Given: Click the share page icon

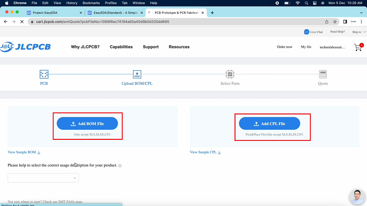Looking at the screenshot, I should tap(327, 22).
